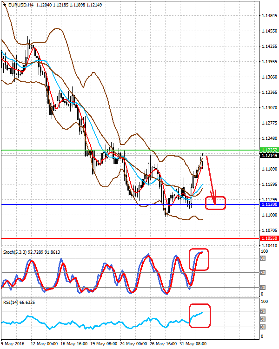Viewport: 279px width, 349px height.
Task: Click the 1.13365 price scale label
Action: pyautogui.click(x=269, y=92)
